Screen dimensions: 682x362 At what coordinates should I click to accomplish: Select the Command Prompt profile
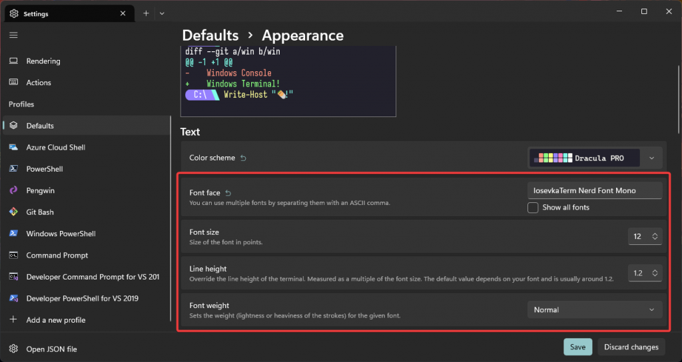click(x=86, y=255)
